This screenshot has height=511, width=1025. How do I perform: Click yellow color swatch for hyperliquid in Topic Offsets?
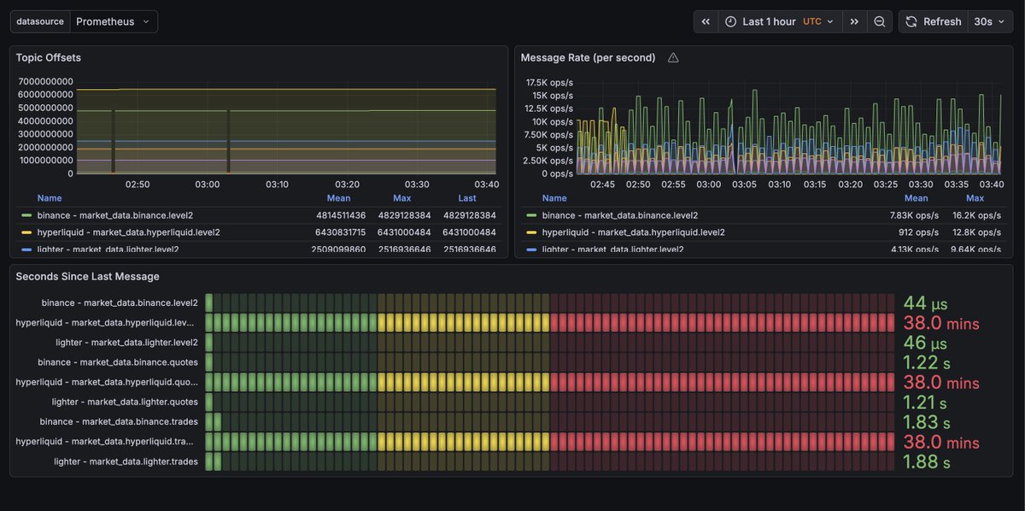pos(26,232)
